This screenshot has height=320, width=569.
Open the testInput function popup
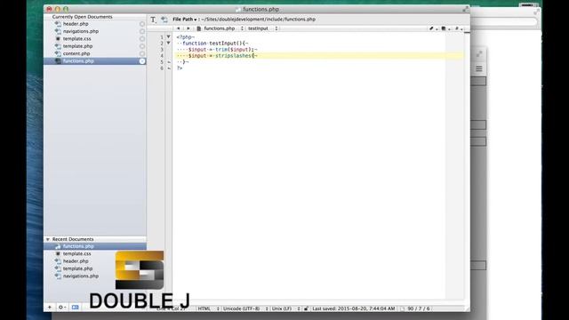click(263, 28)
